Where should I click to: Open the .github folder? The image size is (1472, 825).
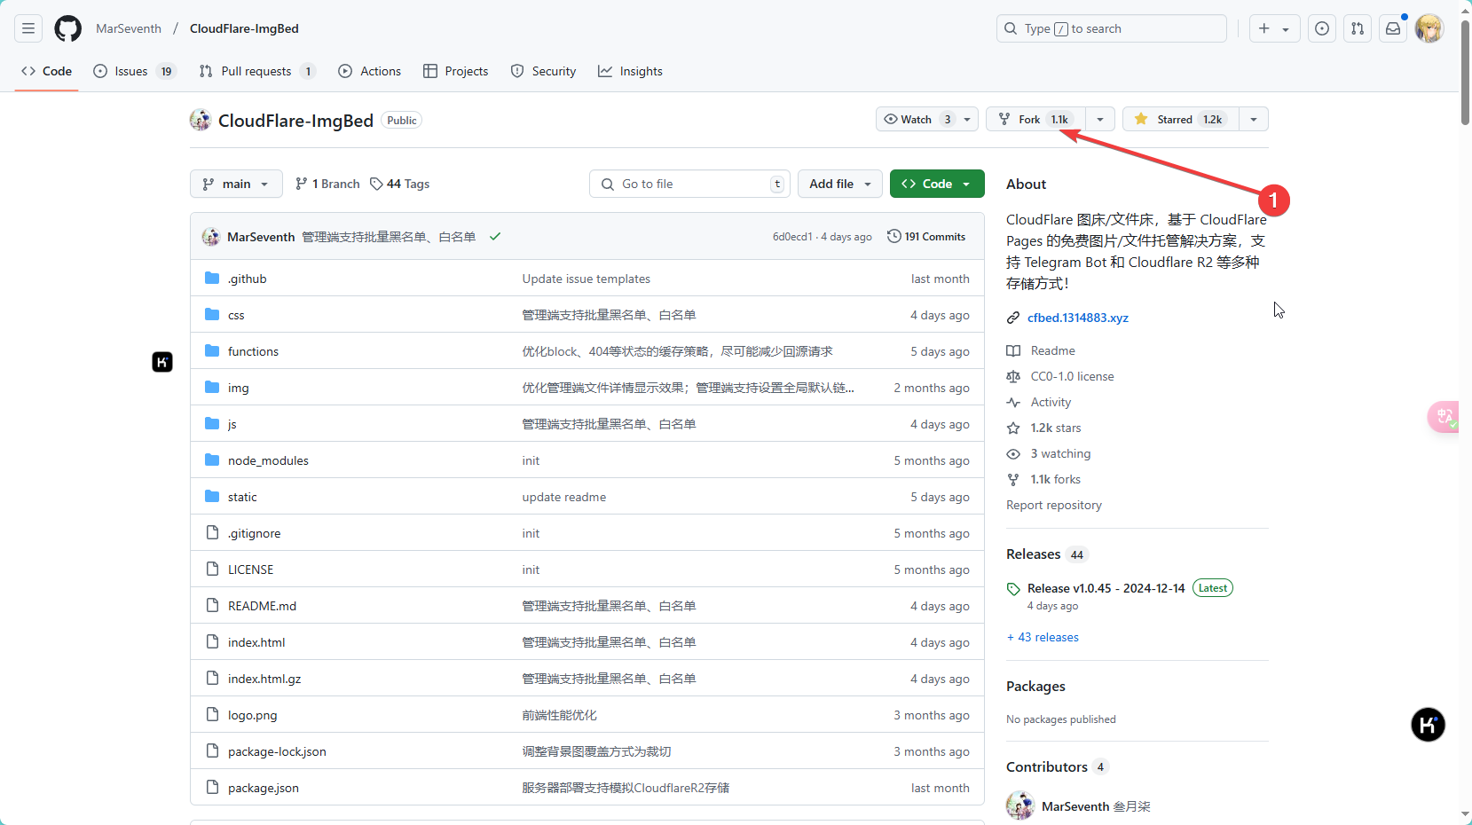pyautogui.click(x=247, y=279)
